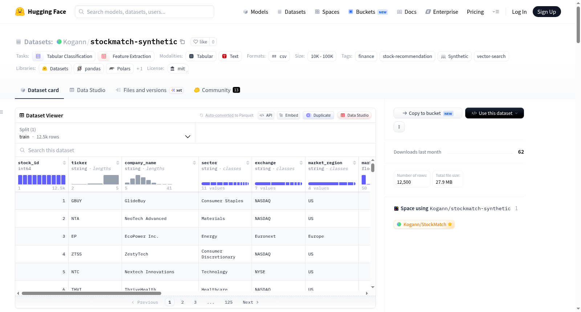The image size is (581, 312).
Task: Click the ticker lengths histogram
Action: pyautogui.click(x=95, y=180)
